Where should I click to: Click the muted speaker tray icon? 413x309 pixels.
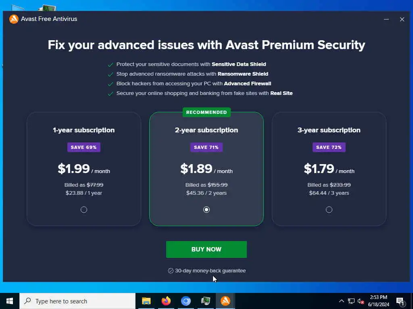click(361, 301)
